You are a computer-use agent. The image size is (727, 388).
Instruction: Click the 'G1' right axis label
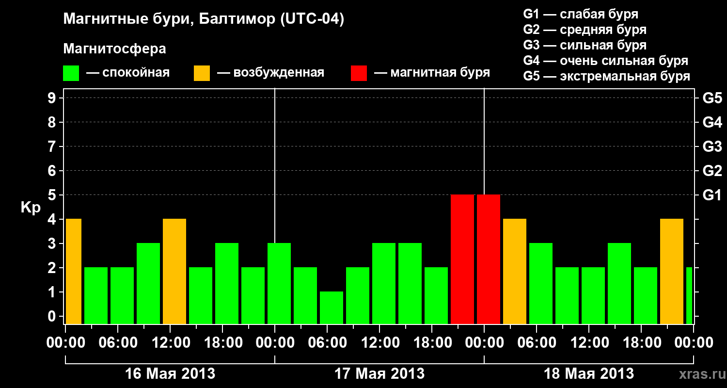[712, 195]
